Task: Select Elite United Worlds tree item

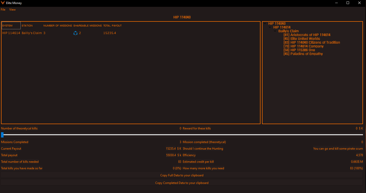Action: click(302, 39)
